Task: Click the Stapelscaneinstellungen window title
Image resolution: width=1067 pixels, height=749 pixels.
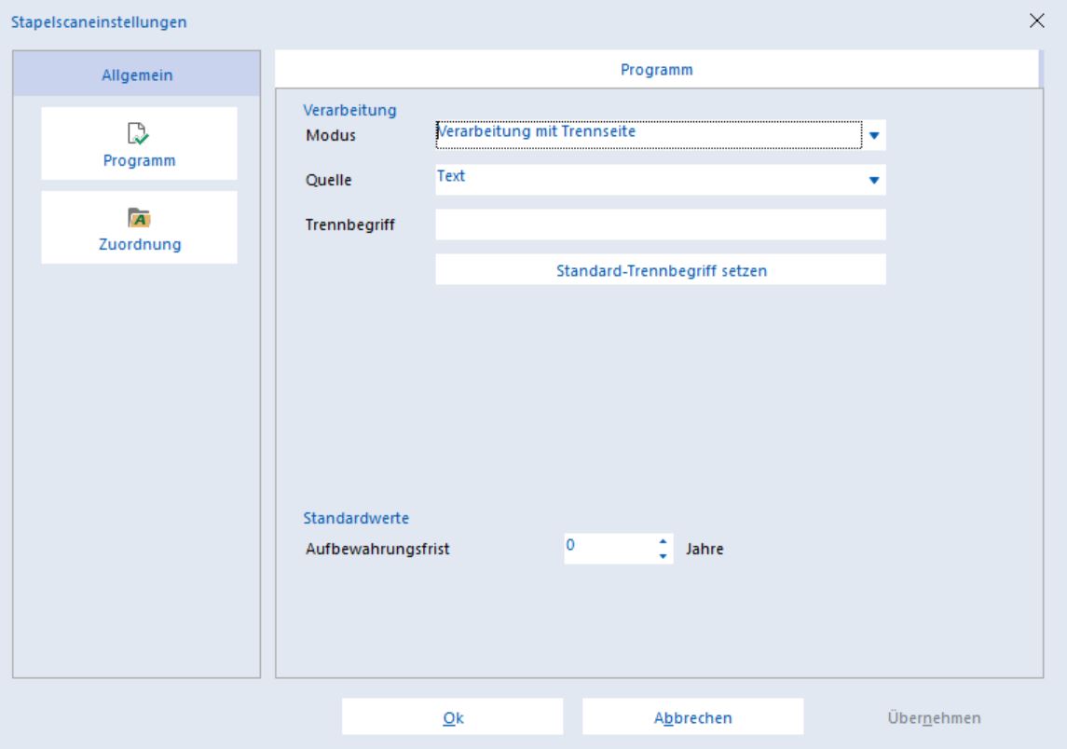Action: pos(99,21)
